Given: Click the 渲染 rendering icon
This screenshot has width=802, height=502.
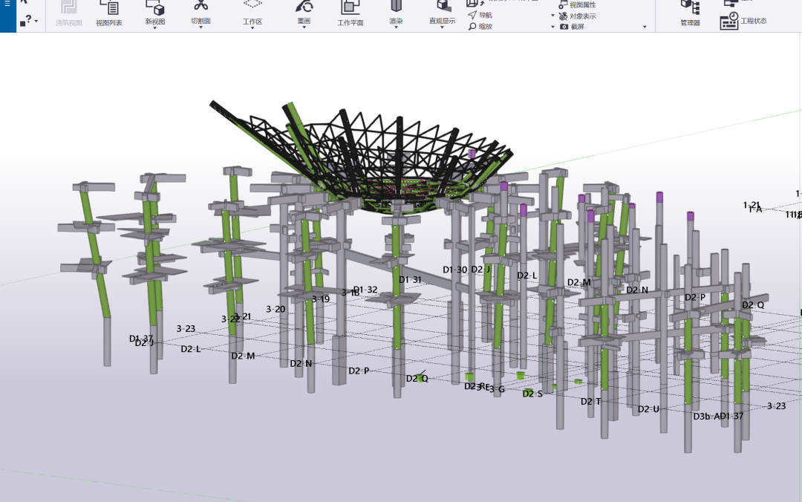Looking at the screenshot, I should [396, 14].
